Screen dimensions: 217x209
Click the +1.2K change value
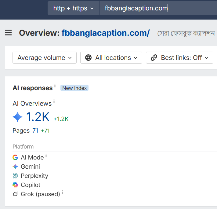tap(61, 119)
